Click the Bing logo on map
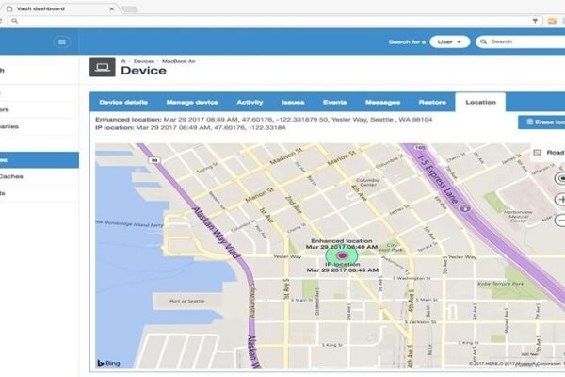Viewport: 565px width, 377px height. point(108,363)
